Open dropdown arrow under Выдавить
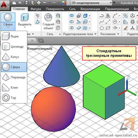This screenshot has height=138, width=138. (x=25, y=27)
